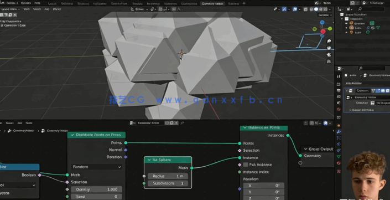
Task: Switch to the Shading workspace tab
Action: click(x=138, y=3)
